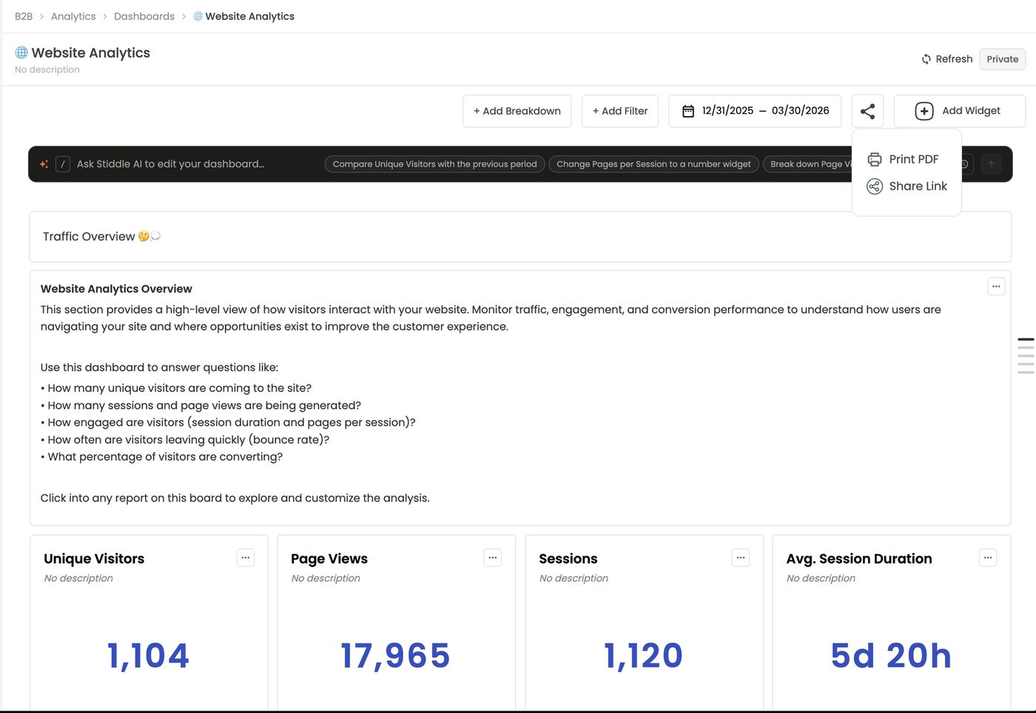Focus the Ask Stiddle AI input field
The image size is (1036, 713).
pos(171,164)
